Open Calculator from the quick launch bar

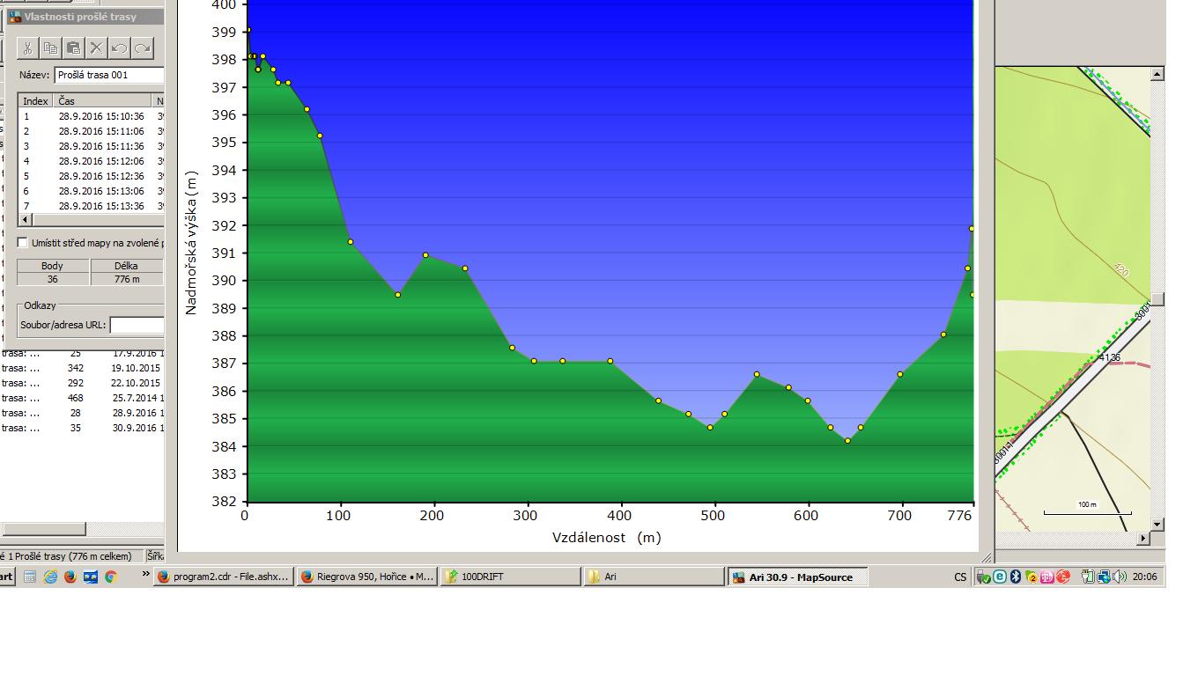(30, 577)
